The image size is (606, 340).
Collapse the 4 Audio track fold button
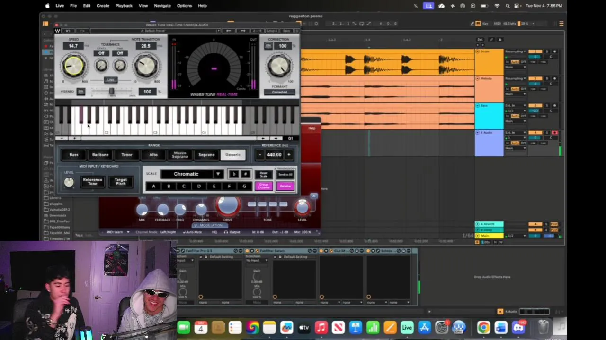point(478,133)
